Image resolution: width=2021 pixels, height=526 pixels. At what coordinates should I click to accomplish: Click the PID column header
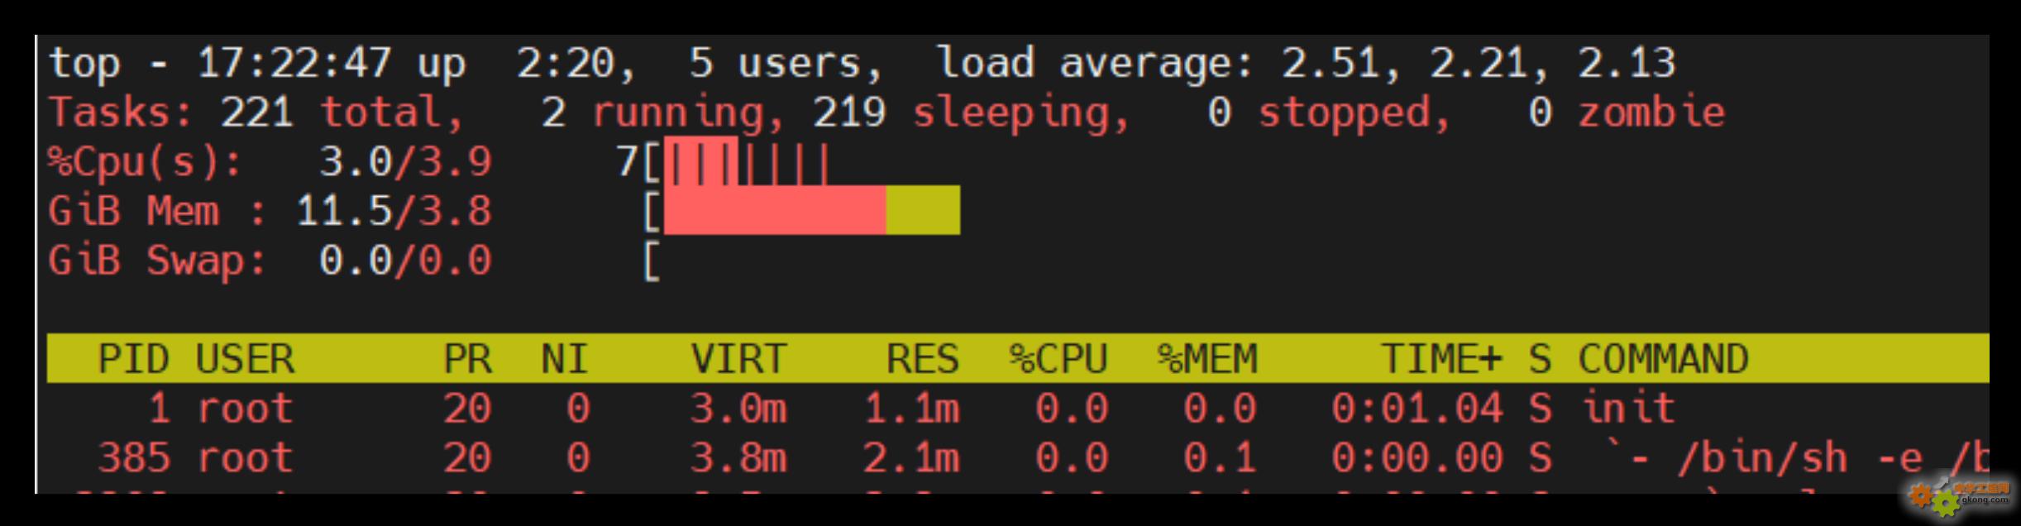point(133,360)
